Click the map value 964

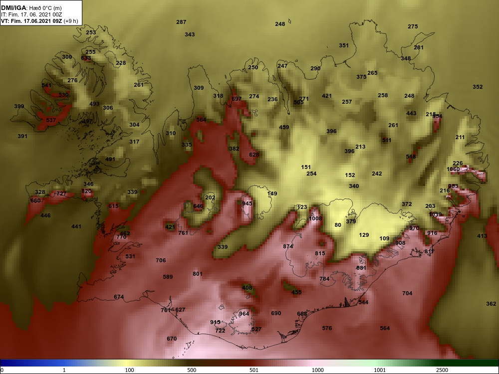[244, 314]
